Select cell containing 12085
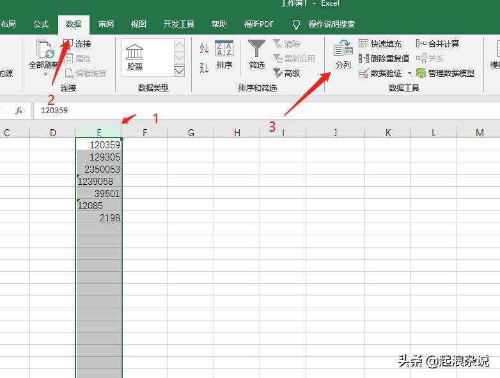 (99, 205)
